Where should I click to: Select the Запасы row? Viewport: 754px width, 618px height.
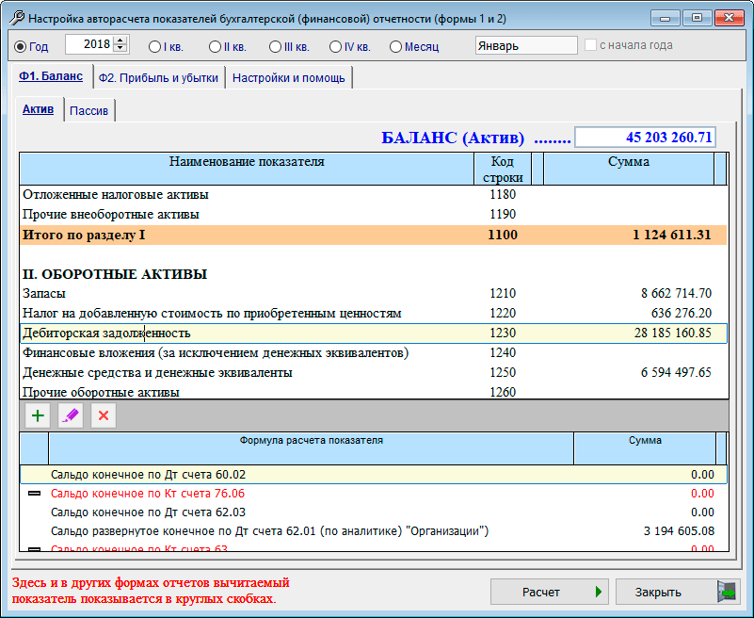[x=373, y=293]
